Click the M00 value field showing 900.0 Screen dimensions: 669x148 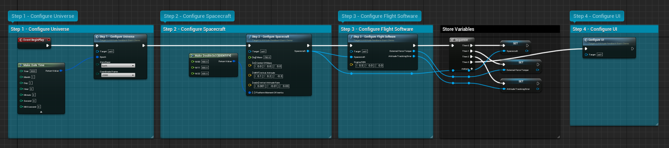pyautogui.click(x=205, y=62)
